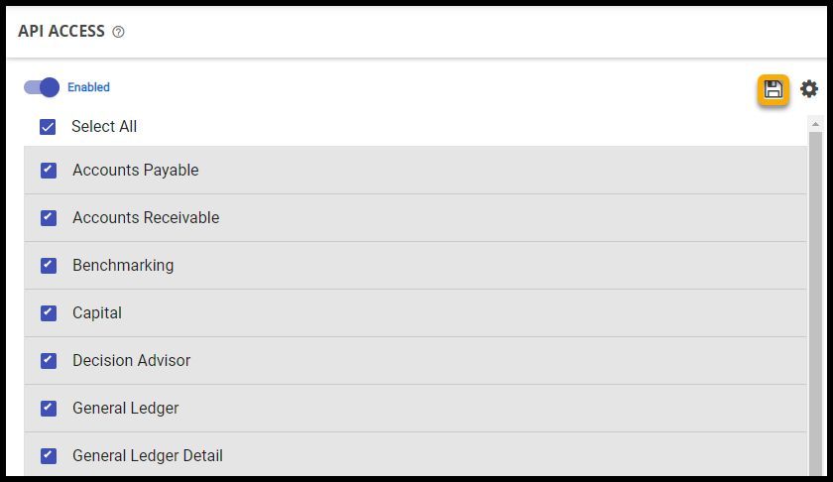Image resolution: width=833 pixels, height=482 pixels.
Task: Click the vertical scrollbar track
Action: tap(815, 298)
